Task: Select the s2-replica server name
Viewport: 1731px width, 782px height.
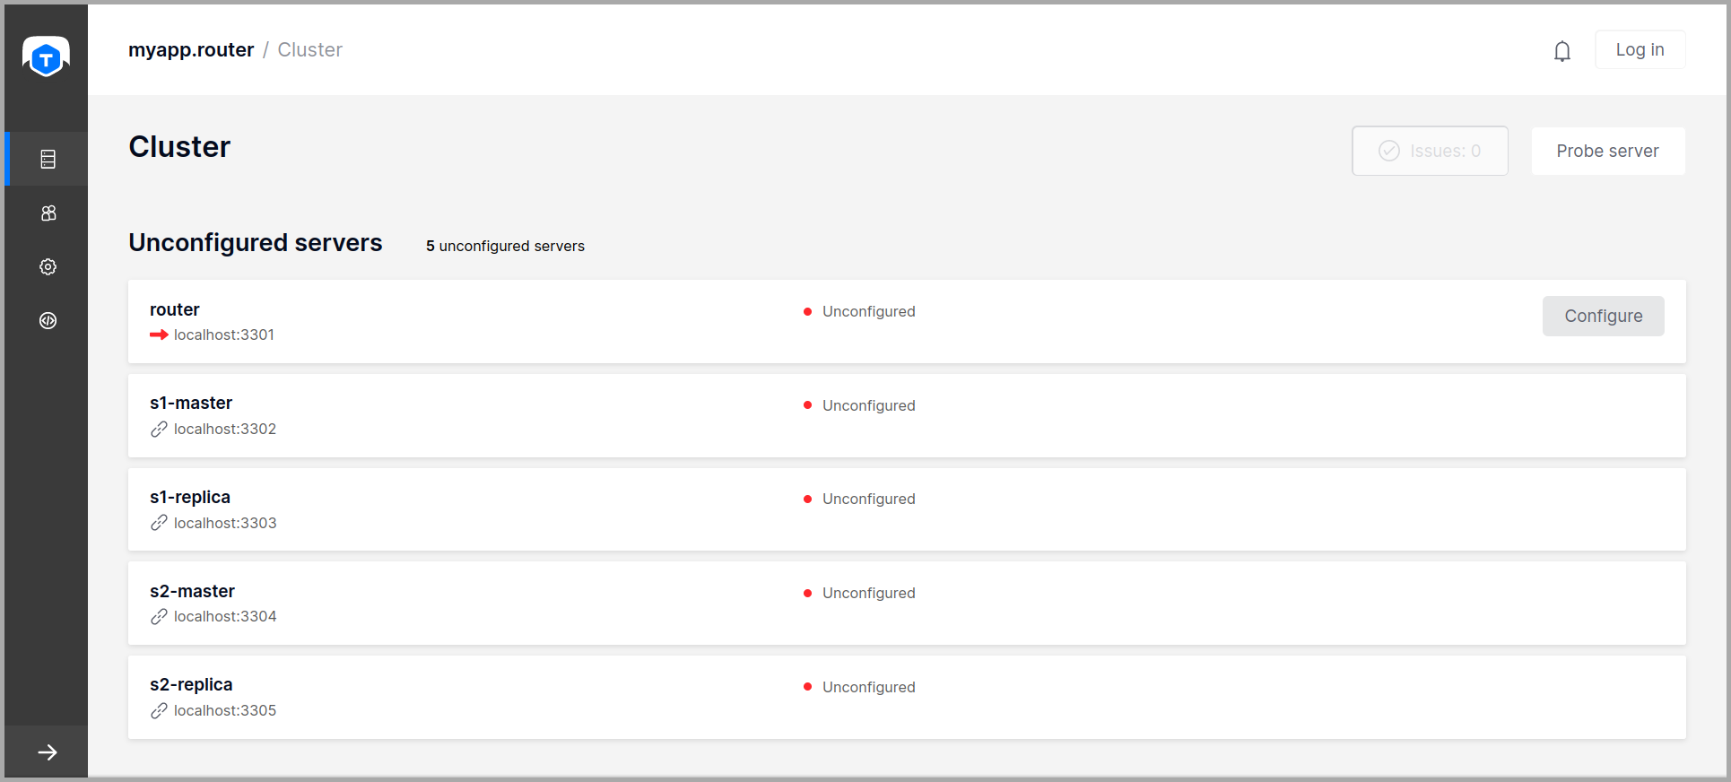Action: point(191,684)
